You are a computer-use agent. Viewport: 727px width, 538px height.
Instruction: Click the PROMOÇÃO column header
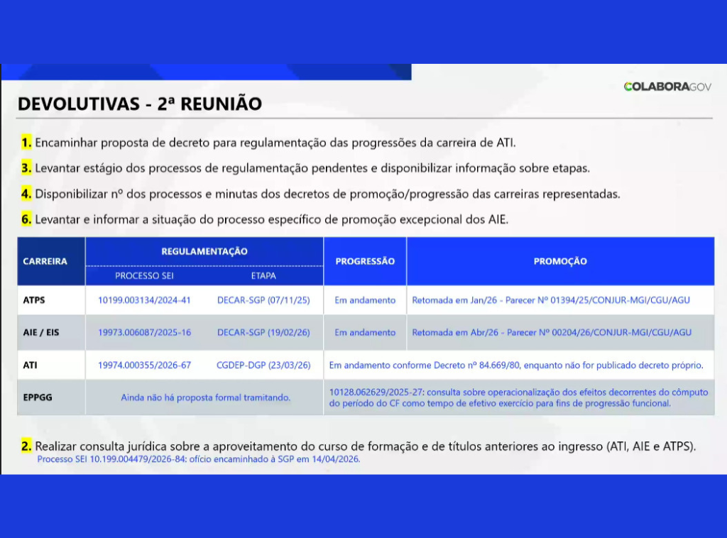[x=560, y=261]
